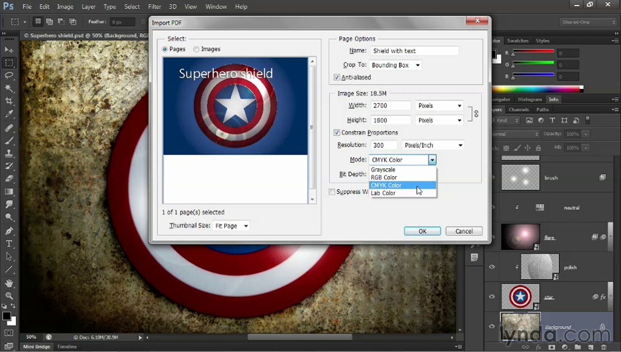Screen dimensions: 621x352
Task: Select the Eyedropper tool
Action: (x=9, y=114)
